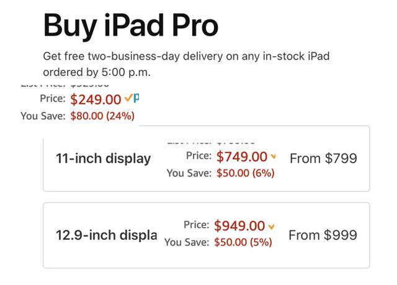Click the $50.00 (5%) savings amount

coord(243,242)
